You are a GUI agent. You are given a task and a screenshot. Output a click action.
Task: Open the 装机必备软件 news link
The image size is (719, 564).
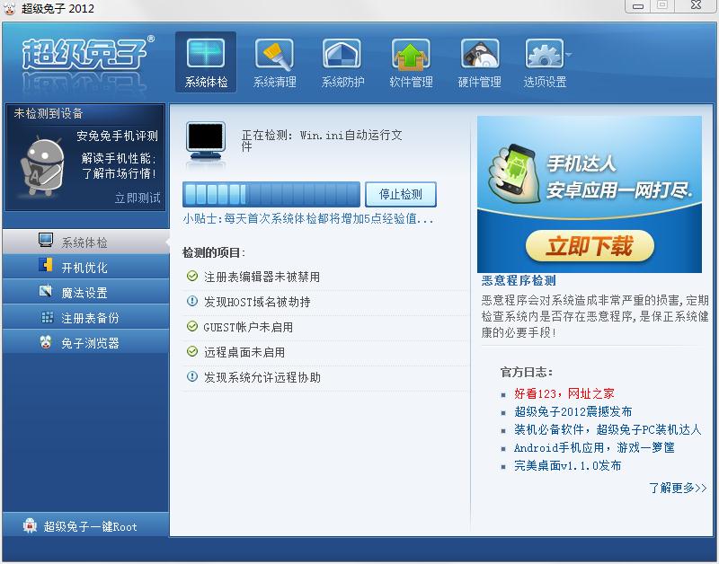click(x=608, y=429)
